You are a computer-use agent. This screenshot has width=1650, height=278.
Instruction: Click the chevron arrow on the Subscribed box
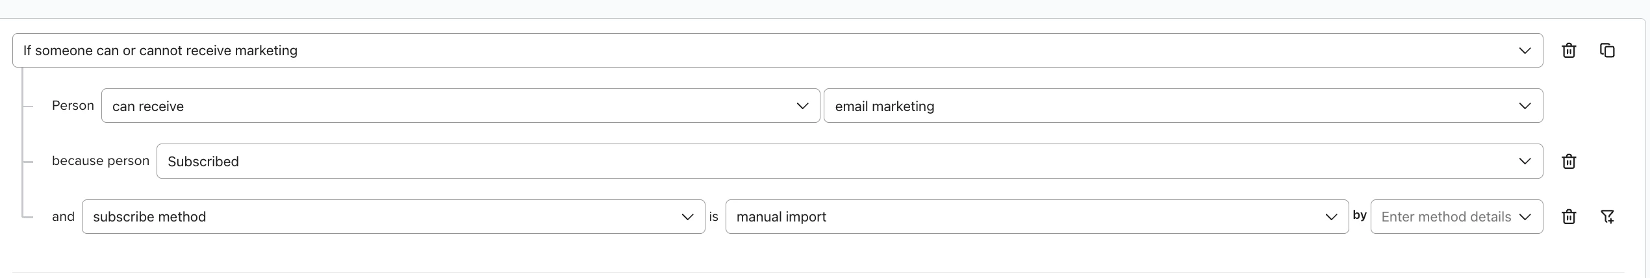(1525, 161)
